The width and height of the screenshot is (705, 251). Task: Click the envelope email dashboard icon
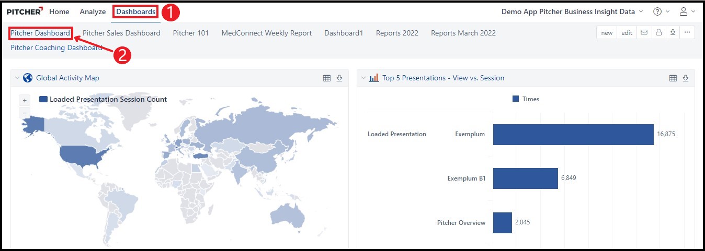point(644,32)
